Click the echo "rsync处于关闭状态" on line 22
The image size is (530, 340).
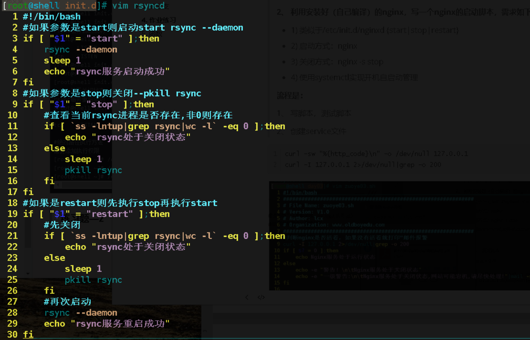tap(128, 247)
